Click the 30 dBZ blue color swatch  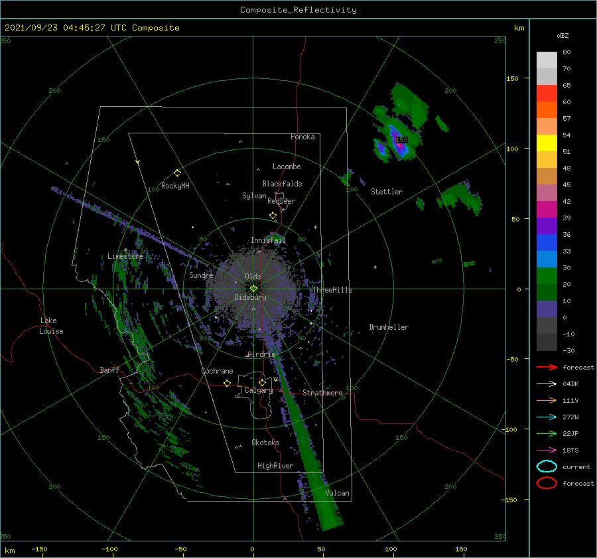click(547, 259)
